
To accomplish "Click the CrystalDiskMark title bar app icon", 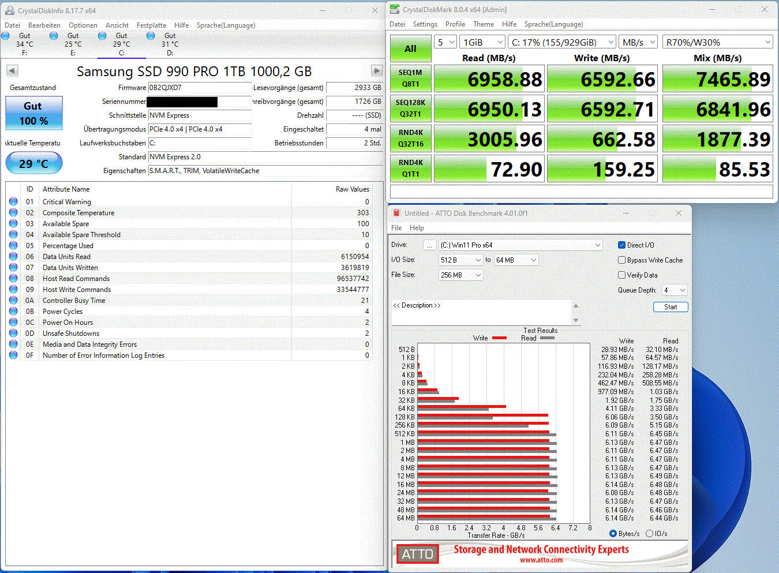I will point(395,9).
